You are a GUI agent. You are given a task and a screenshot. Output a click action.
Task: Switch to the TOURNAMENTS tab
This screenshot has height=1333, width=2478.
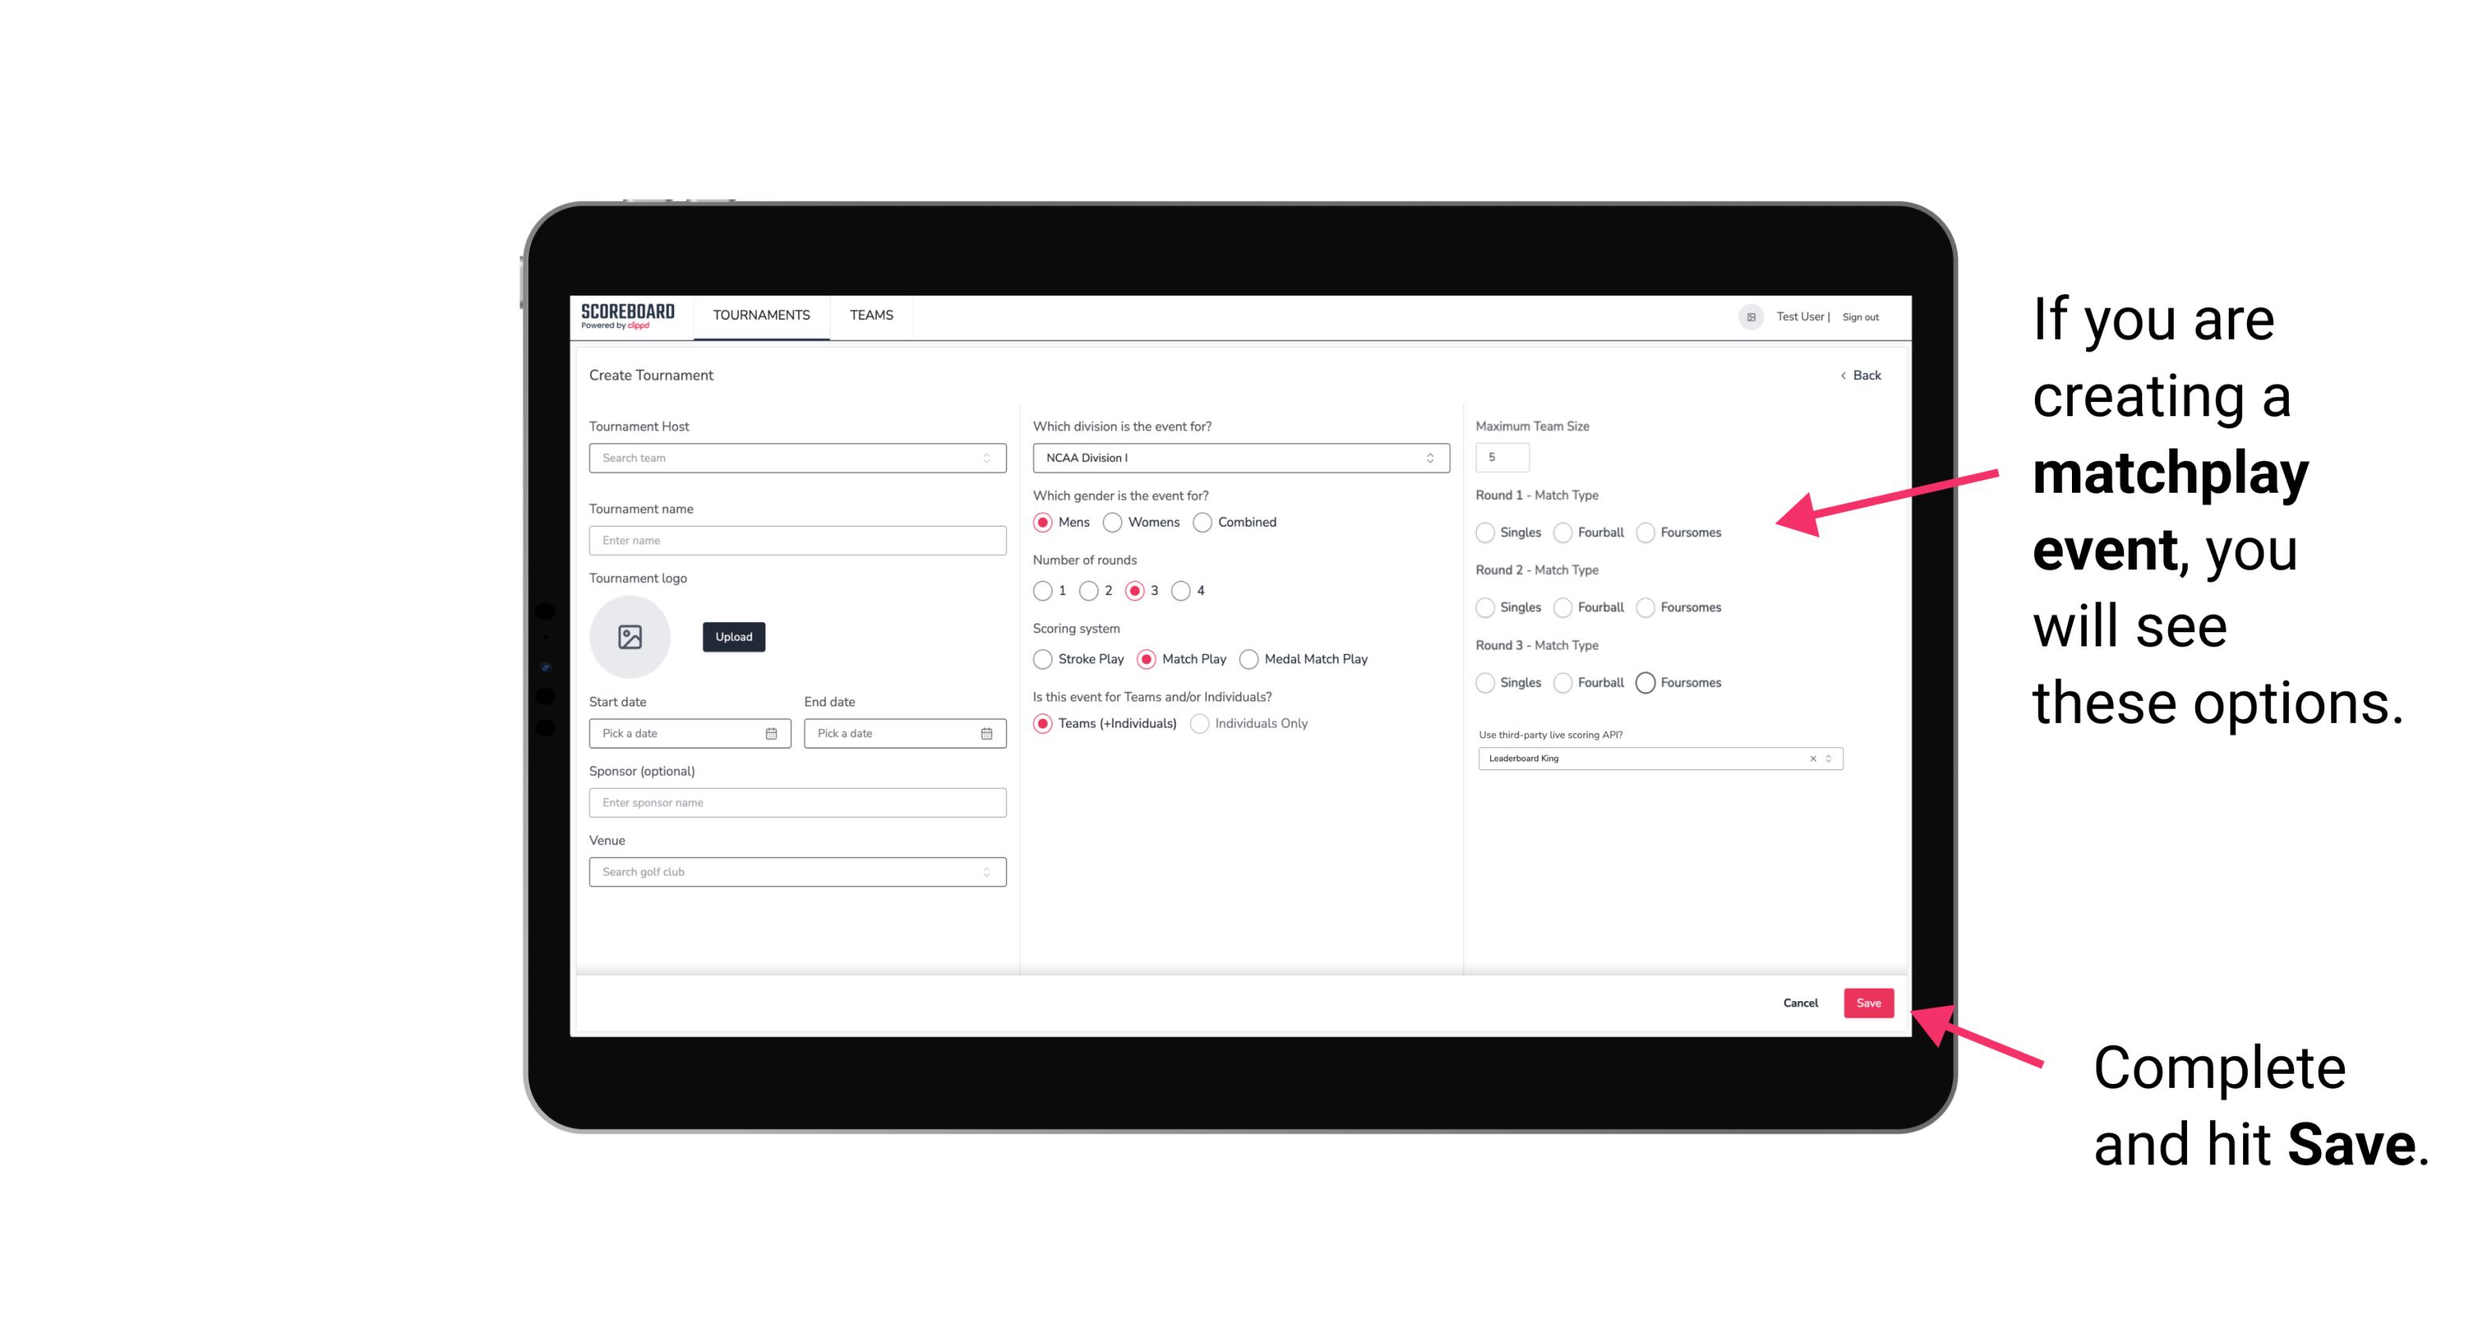[x=760, y=315]
